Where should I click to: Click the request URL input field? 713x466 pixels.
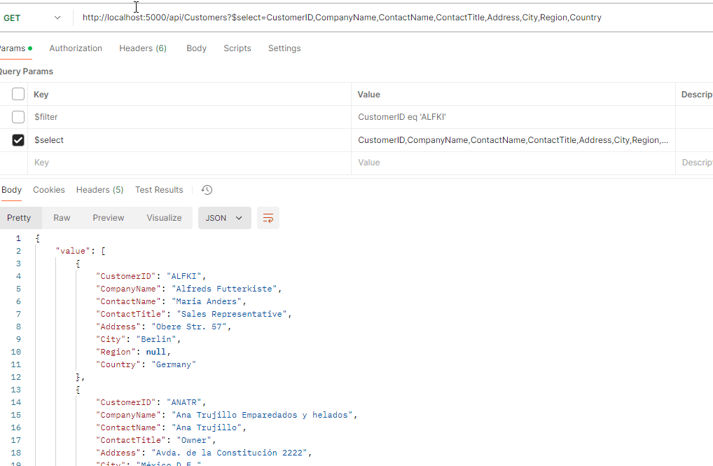point(392,18)
